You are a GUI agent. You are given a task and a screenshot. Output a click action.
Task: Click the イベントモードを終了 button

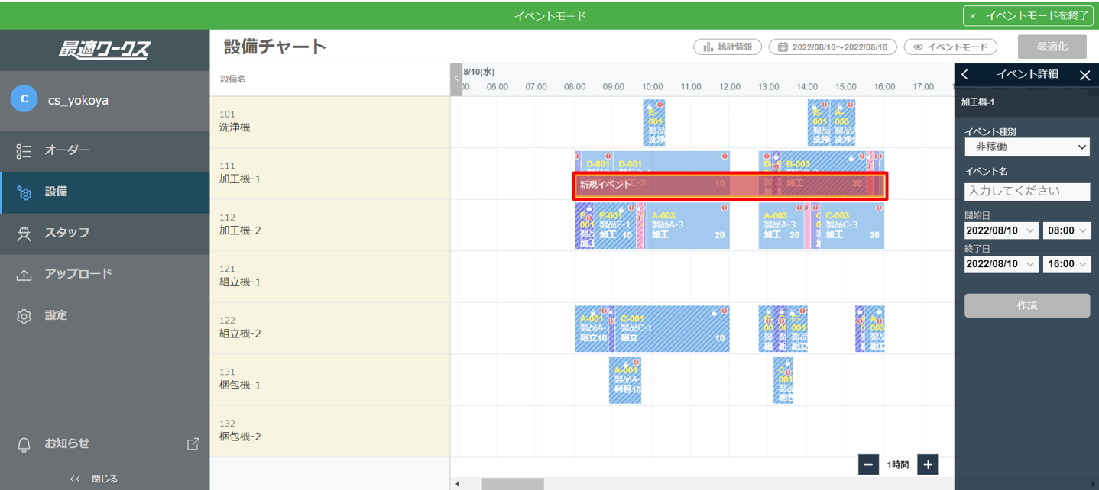pos(1028,15)
